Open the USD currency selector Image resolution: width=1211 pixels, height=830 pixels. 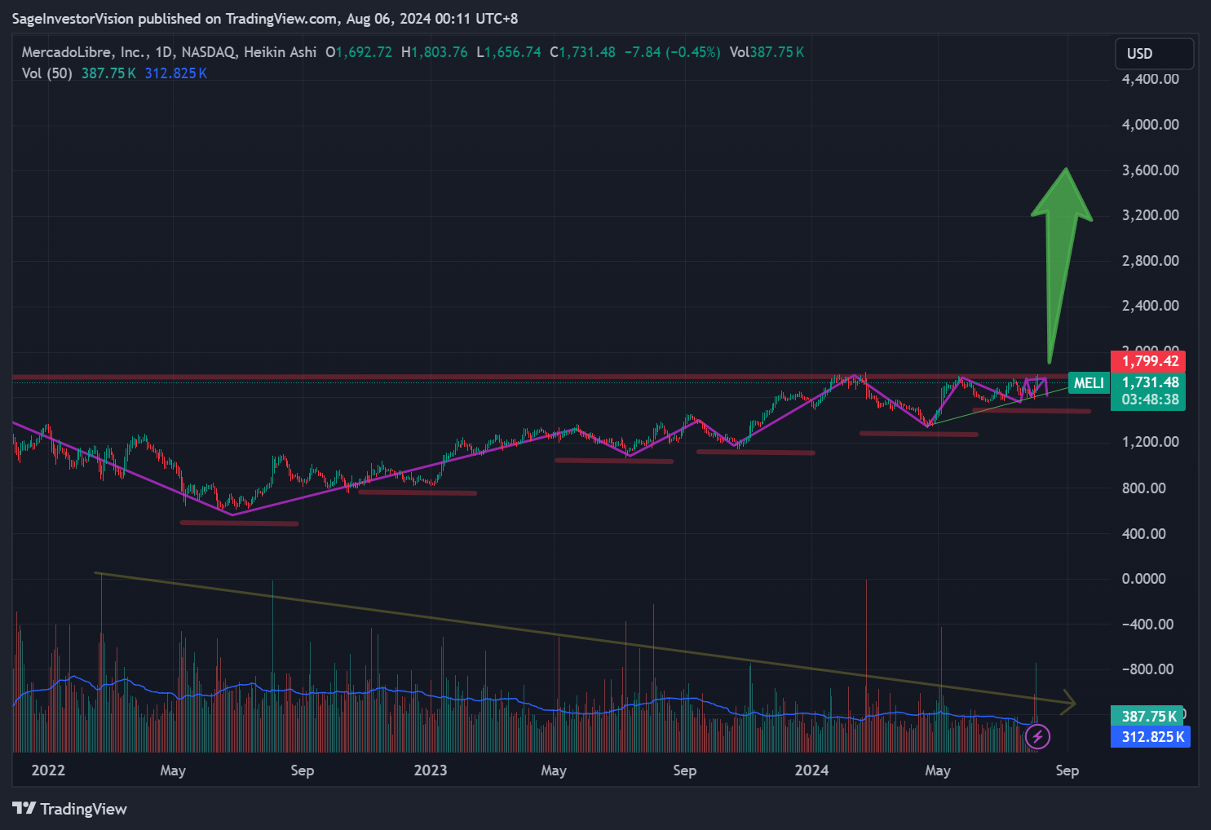point(1154,54)
